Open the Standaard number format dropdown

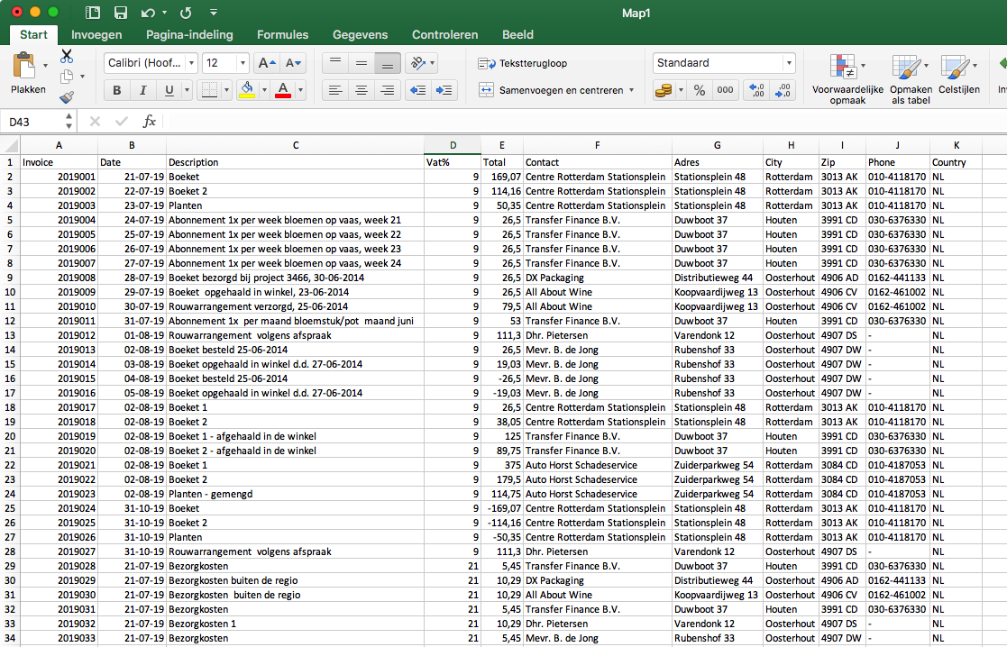pos(789,63)
